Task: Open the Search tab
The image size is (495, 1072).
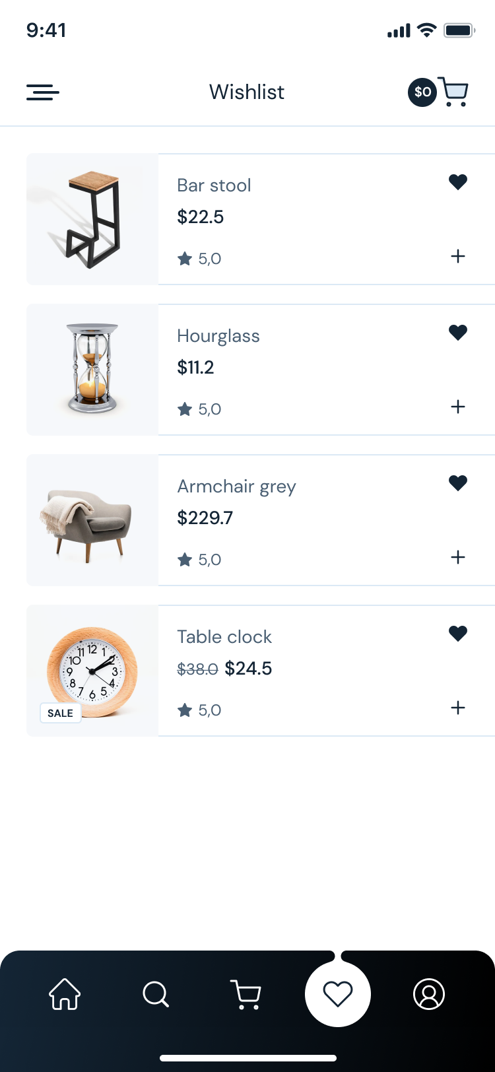Action: coord(156,994)
